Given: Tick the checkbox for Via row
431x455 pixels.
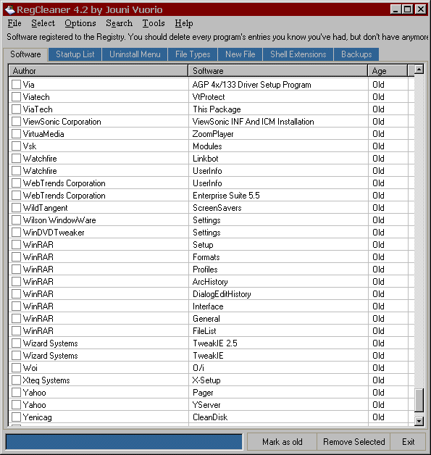Looking at the screenshot, I should click(x=16, y=85).
